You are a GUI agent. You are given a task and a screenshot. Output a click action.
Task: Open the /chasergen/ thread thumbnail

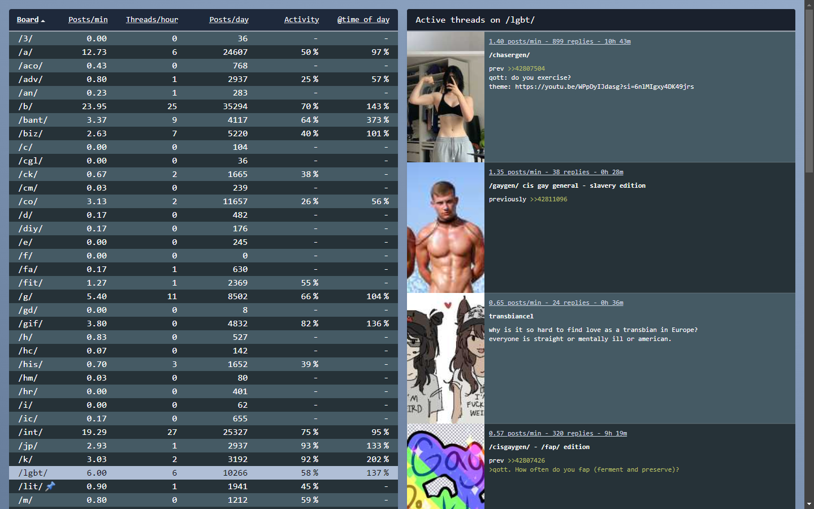pos(445,97)
